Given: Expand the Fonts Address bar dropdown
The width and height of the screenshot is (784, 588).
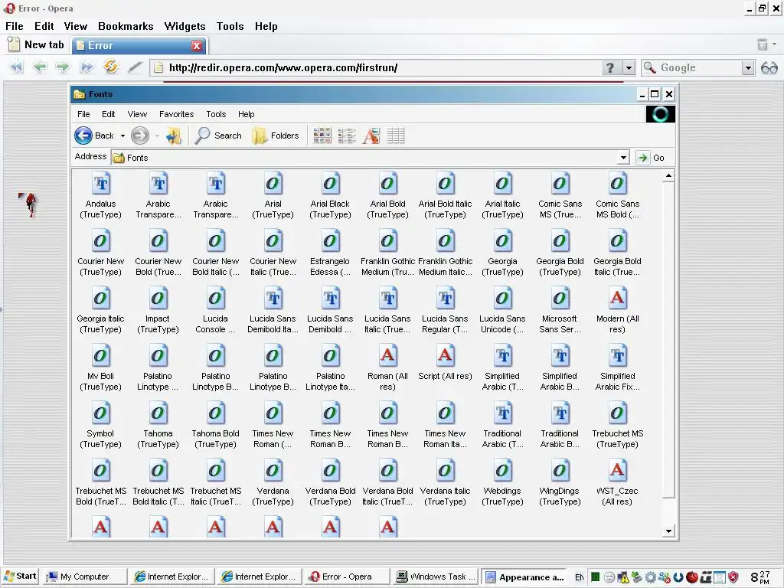Looking at the screenshot, I should pos(623,158).
